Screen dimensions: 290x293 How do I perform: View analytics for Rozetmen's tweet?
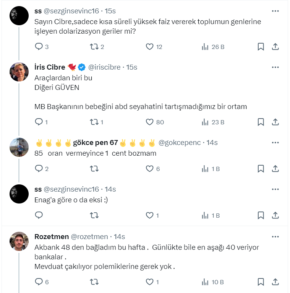pos(205,282)
